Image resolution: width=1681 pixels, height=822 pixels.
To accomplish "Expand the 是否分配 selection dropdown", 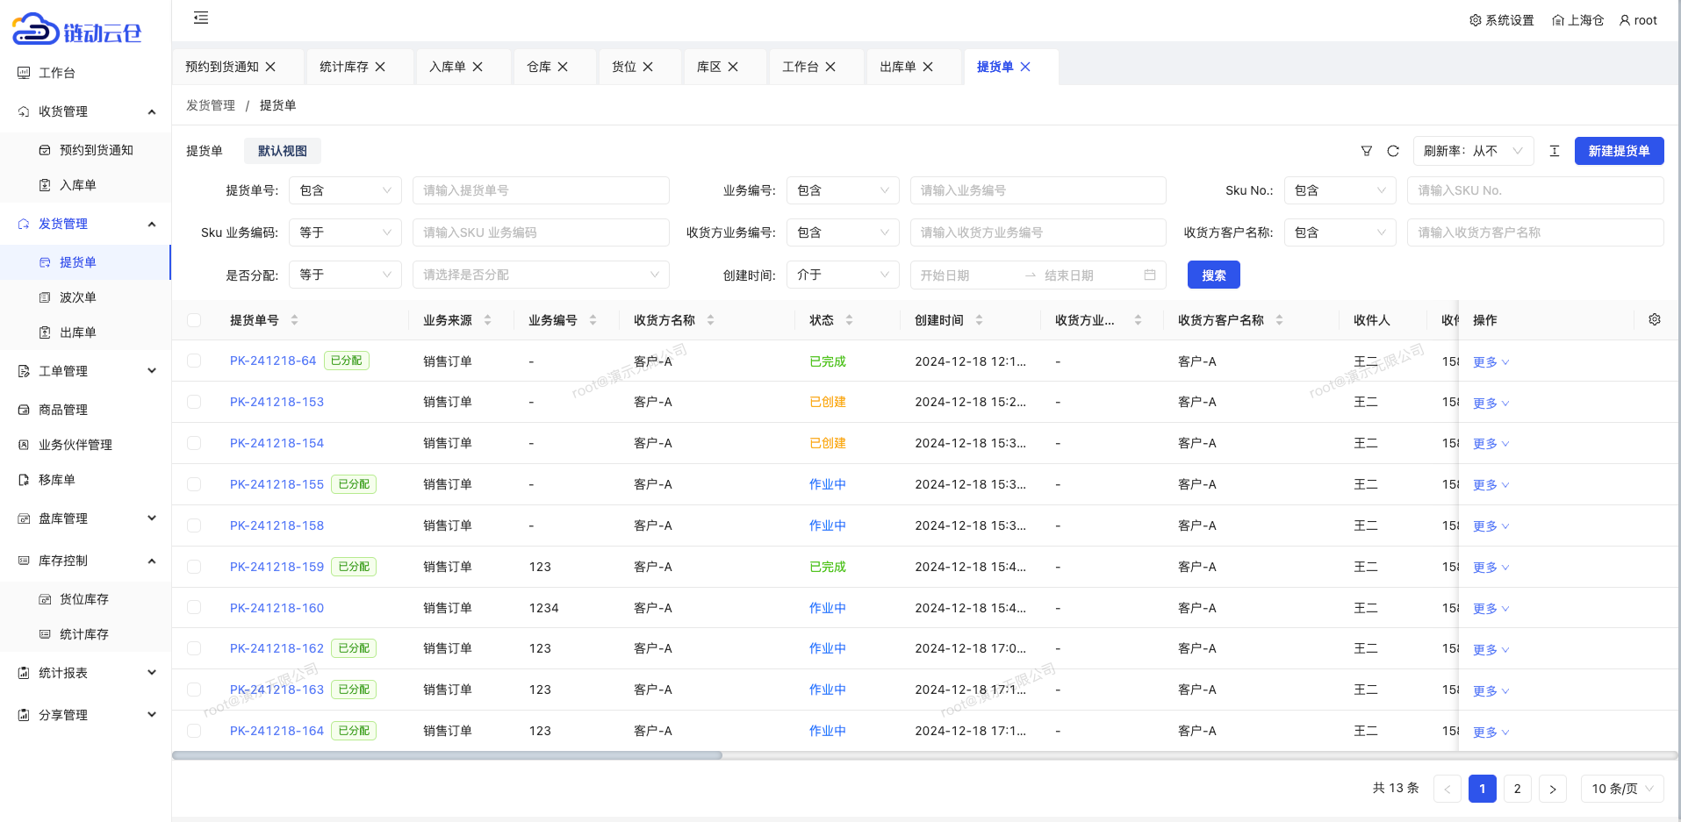I will pos(540,275).
